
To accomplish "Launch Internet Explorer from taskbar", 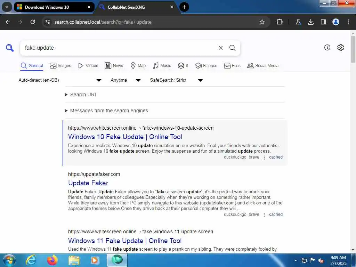I will coord(31,260).
